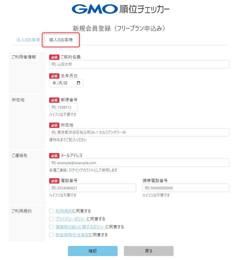
Task: Tick the プライバシーポリシー agreement checkbox
Action: click(51, 219)
